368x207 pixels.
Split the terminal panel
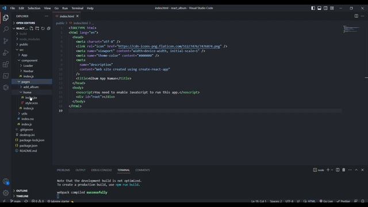point(338,170)
